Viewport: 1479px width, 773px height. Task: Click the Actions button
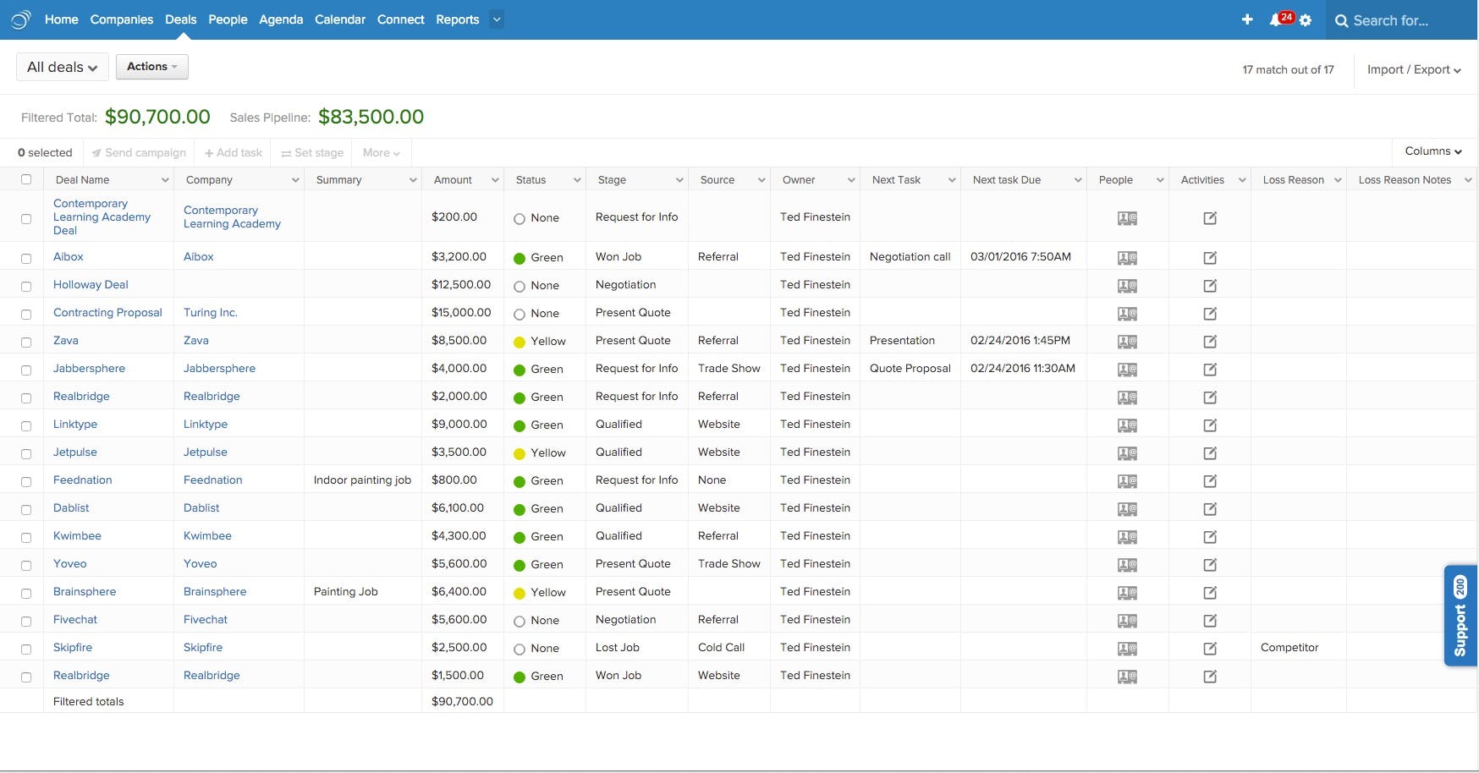point(152,67)
